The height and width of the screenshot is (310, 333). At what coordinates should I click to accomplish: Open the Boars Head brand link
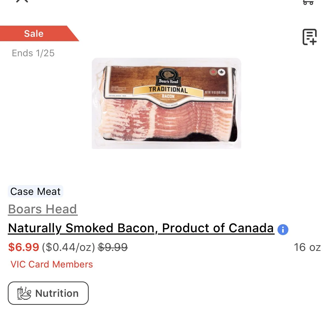coord(43,209)
